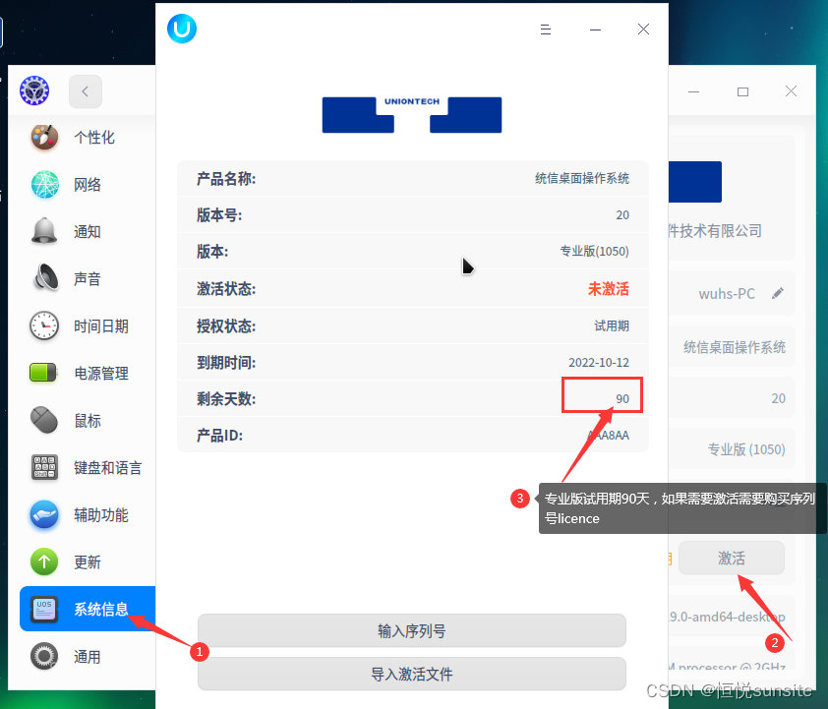Image resolution: width=828 pixels, height=709 pixels.
Task: Click the edition value 专业版(1050) in activator
Action: tap(595, 252)
